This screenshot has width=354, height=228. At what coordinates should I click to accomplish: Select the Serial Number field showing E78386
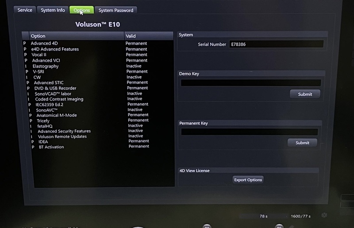[x=276, y=44]
